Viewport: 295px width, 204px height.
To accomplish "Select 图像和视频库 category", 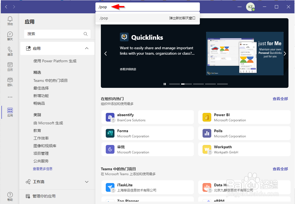I will point(45,146).
